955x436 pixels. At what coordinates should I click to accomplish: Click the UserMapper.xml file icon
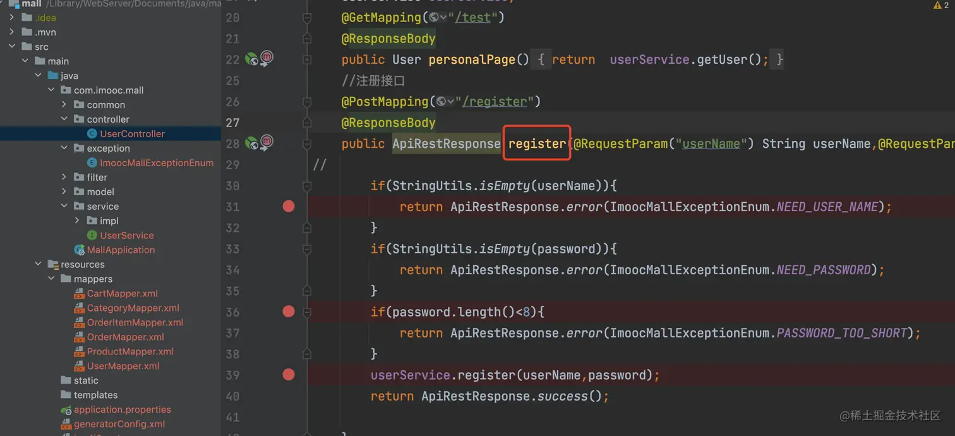click(x=79, y=366)
